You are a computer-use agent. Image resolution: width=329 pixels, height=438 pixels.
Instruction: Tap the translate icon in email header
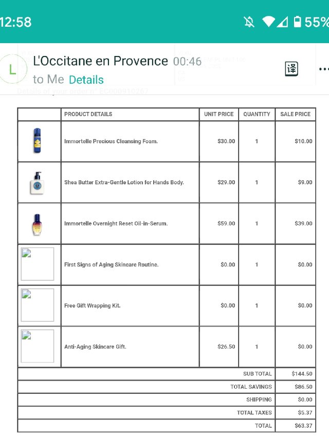tap(291, 69)
